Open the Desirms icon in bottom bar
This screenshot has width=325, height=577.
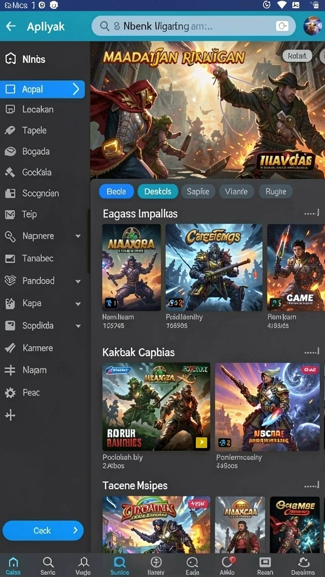tap(304, 562)
